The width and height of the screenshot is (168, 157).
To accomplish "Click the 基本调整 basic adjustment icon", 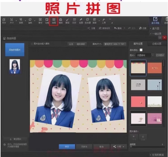I will (155, 21).
